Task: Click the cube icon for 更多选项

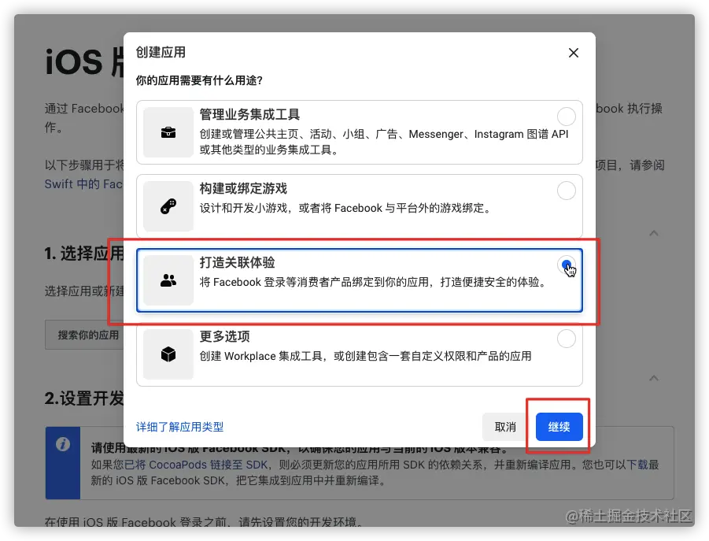Action: pos(168,354)
